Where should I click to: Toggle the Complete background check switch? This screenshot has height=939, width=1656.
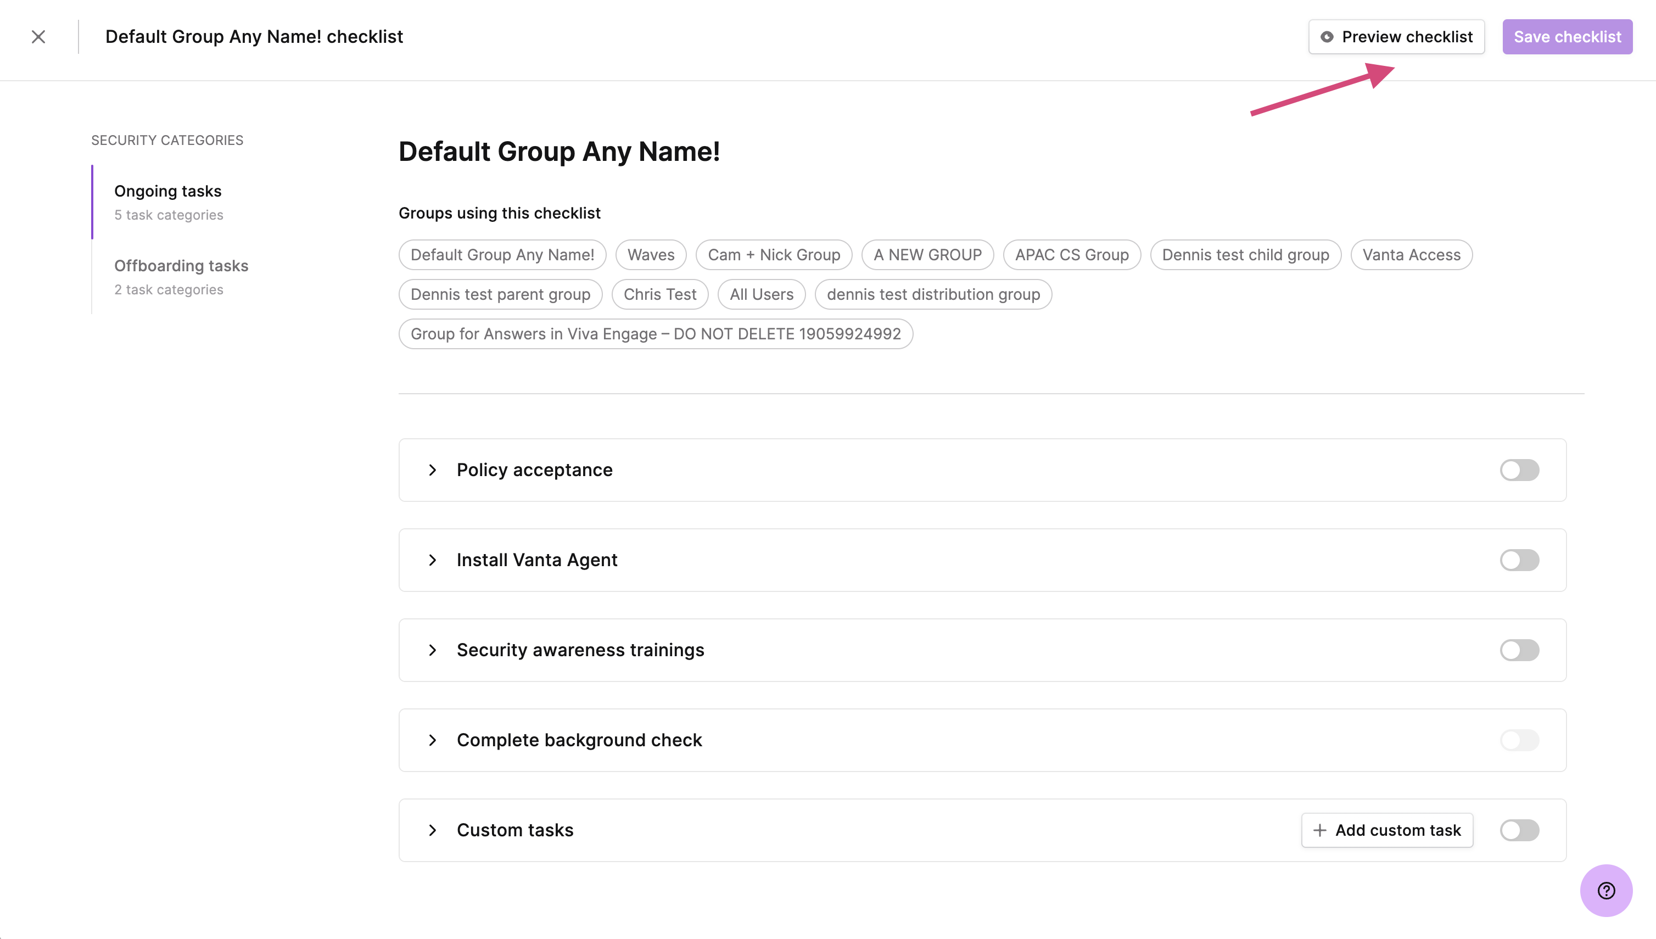1519,740
